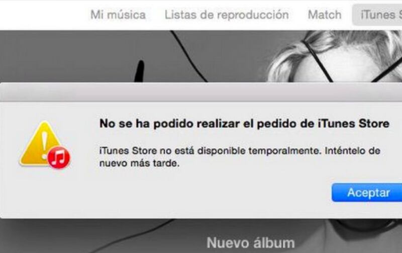Click the empty dialog area left of Aceptar

coord(205,193)
